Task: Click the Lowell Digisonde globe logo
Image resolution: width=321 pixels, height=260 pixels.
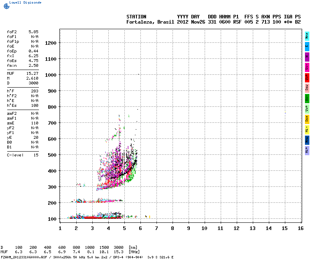Action: click(x=6, y=6)
